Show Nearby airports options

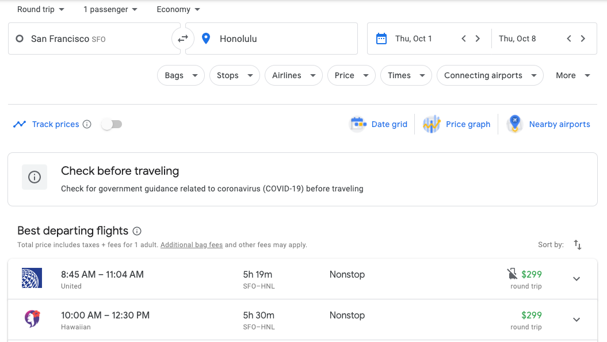549,124
